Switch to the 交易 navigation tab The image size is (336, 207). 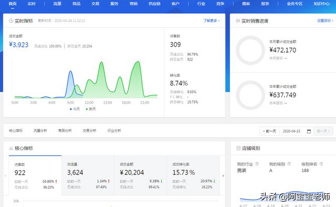coord(95,4)
